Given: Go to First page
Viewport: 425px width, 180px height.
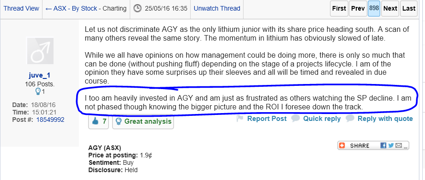Looking at the screenshot, I should pyautogui.click(x=339, y=8).
